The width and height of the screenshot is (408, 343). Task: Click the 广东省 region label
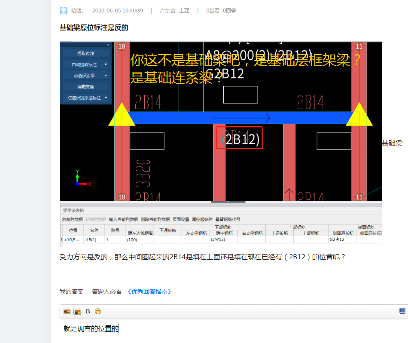click(x=167, y=11)
